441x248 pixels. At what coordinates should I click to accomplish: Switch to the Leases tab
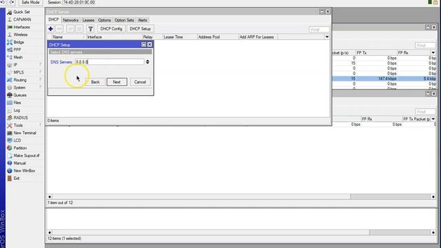coord(88,20)
